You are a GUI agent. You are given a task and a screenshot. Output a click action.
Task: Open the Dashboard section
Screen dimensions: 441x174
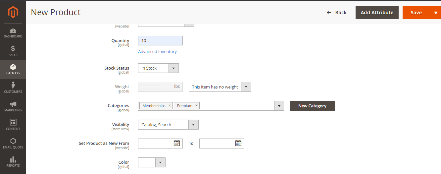[x=13, y=33]
